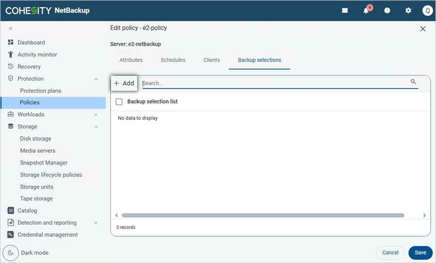Click the search magnifier icon

[x=413, y=82]
